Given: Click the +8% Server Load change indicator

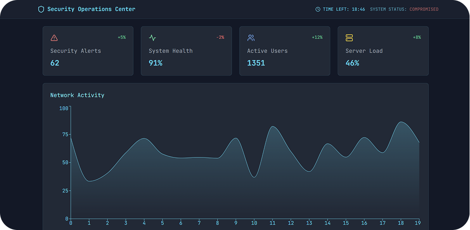Looking at the screenshot, I should pos(417,38).
